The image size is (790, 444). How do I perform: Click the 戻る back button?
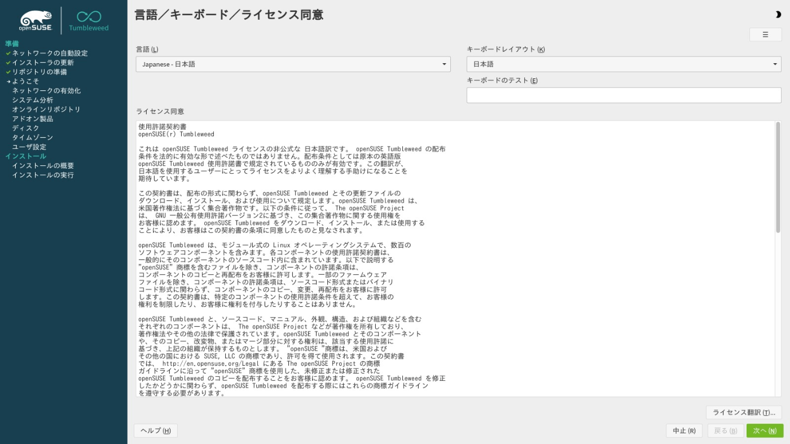pyautogui.click(x=726, y=430)
